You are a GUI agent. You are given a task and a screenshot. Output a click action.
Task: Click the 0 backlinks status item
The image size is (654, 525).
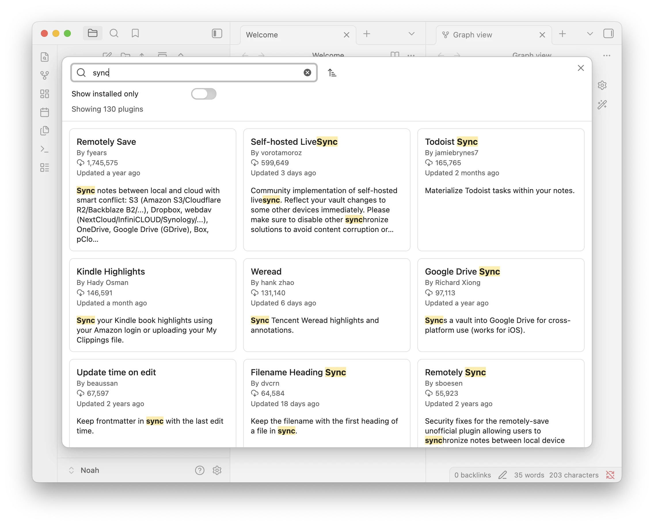tap(472, 475)
